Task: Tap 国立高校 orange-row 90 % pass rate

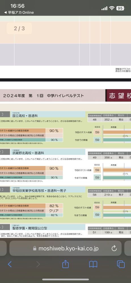Action: coord(54,131)
